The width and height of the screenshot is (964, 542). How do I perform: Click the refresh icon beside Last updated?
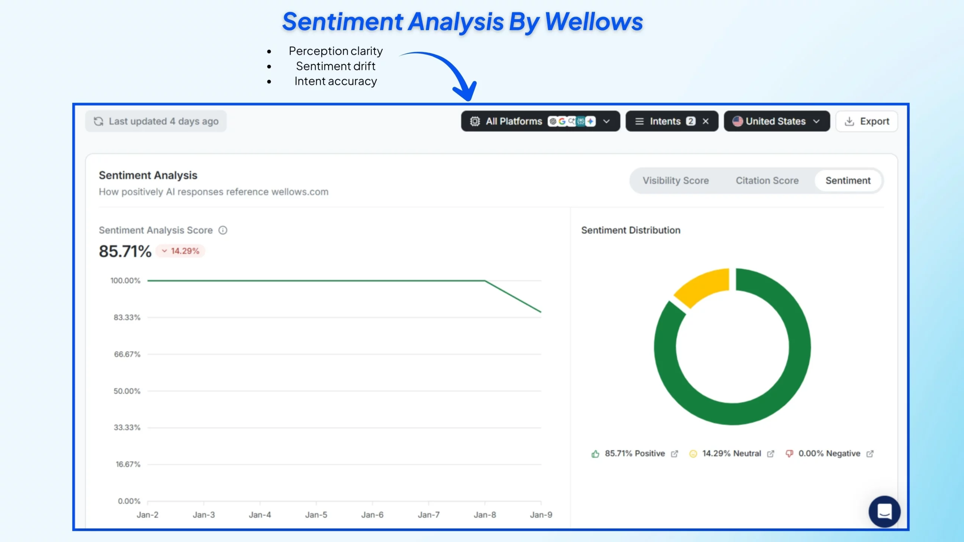(x=98, y=121)
